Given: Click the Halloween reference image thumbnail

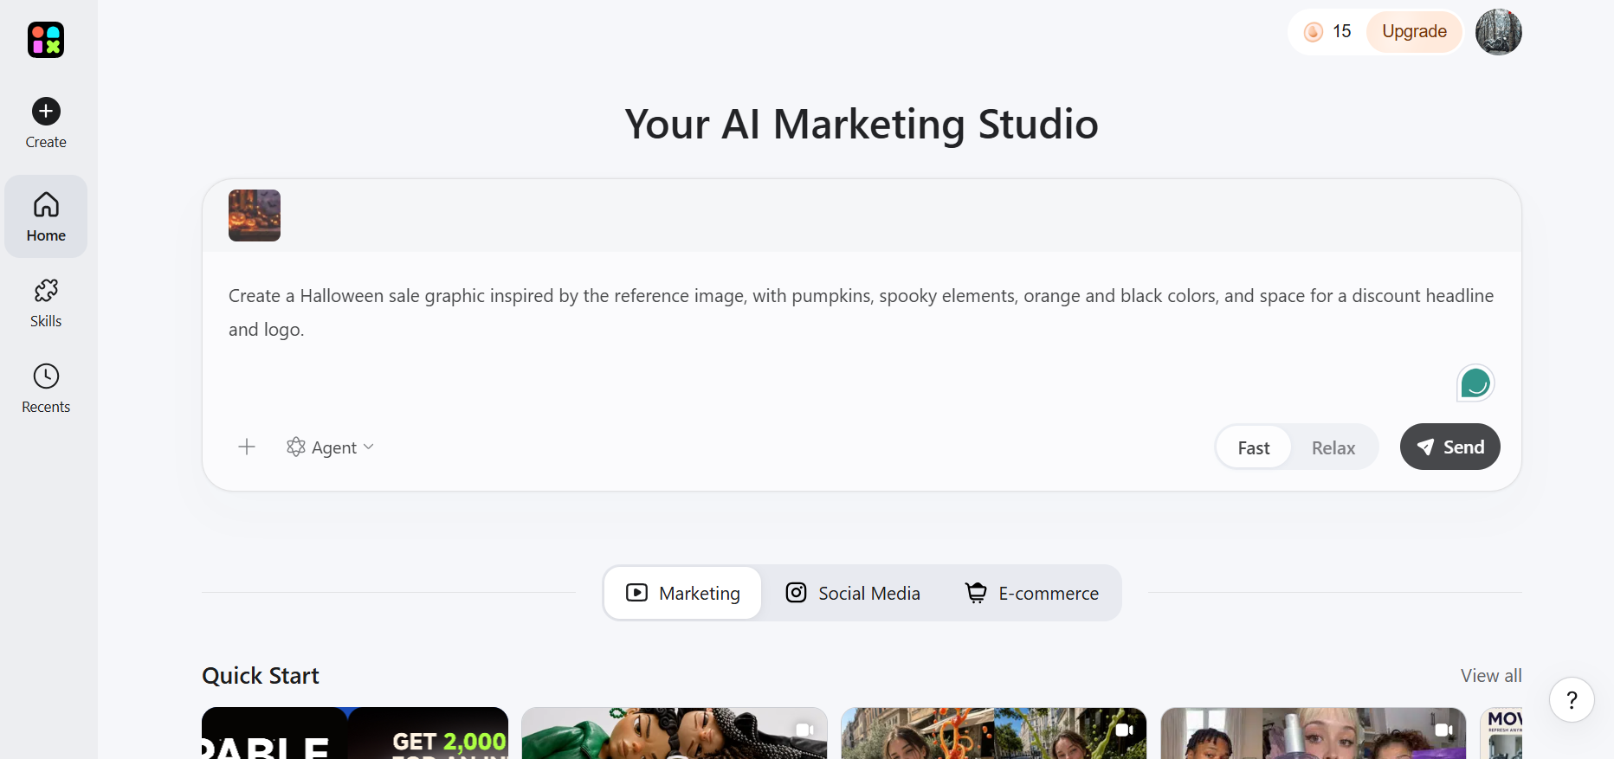Looking at the screenshot, I should [255, 215].
